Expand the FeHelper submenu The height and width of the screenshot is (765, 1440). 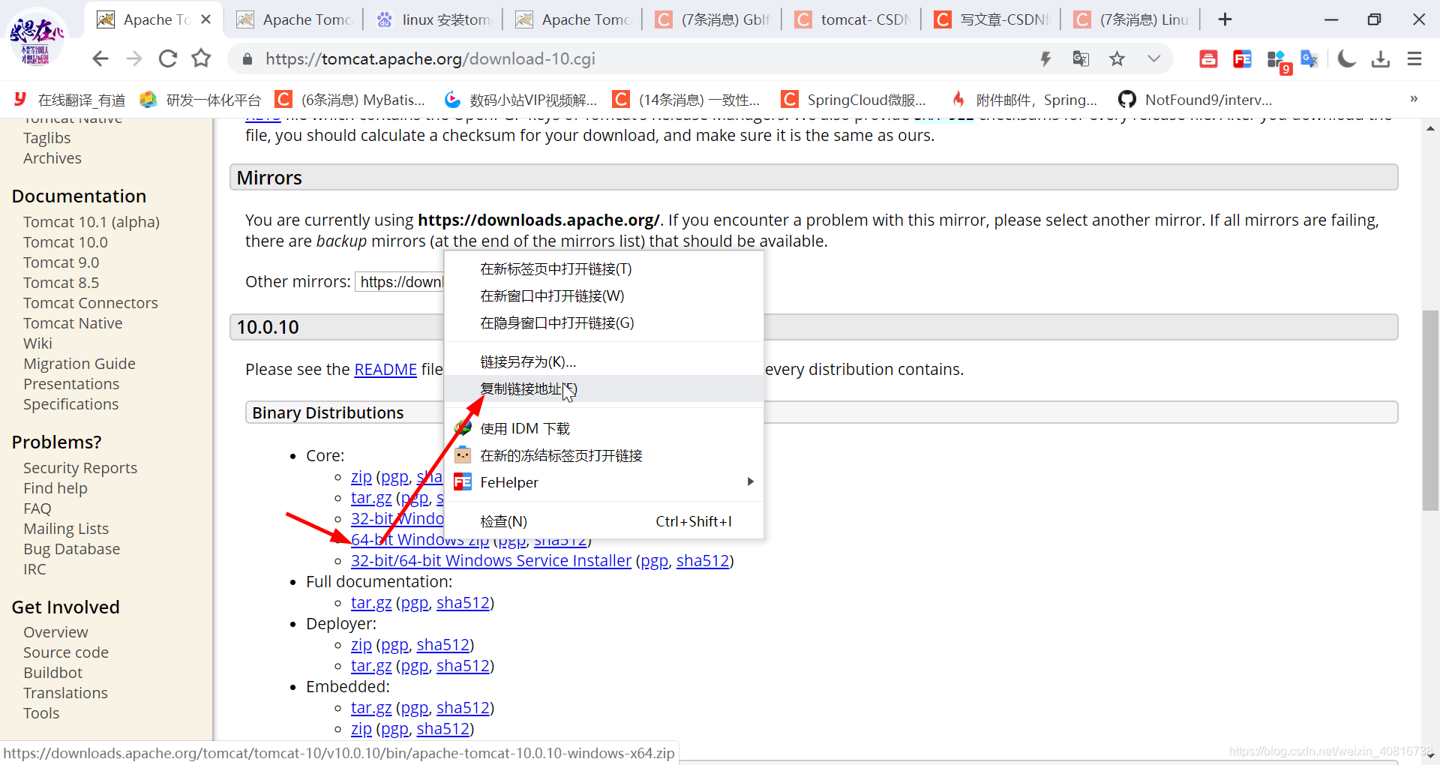click(x=604, y=482)
